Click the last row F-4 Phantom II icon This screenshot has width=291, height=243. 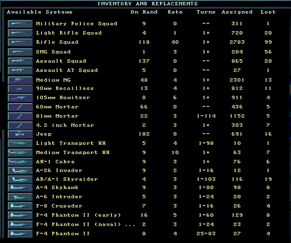pyautogui.click(x=20, y=234)
